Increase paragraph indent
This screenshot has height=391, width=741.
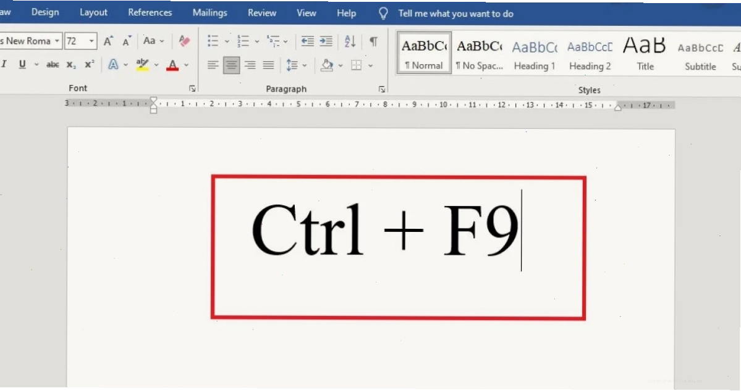click(326, 41)
